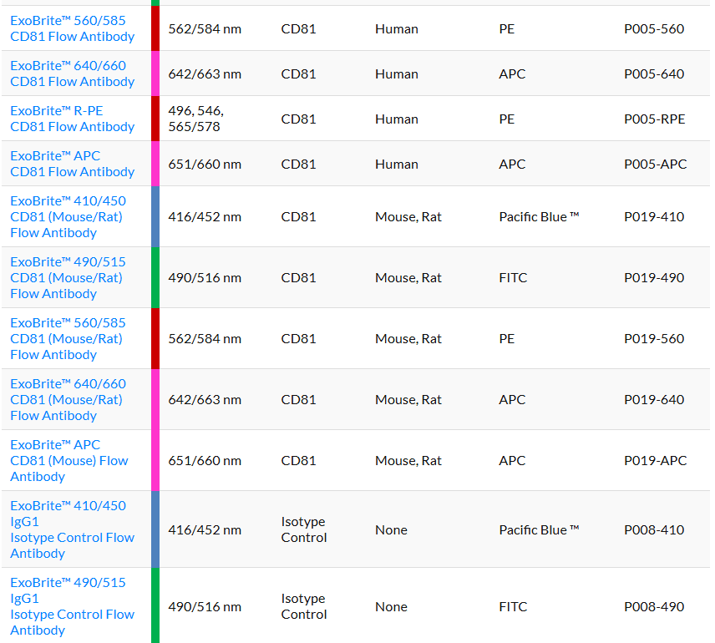Click magenta color bar for P019-APC row
Viewport: 715px width, 643px height.
(155, 461)
